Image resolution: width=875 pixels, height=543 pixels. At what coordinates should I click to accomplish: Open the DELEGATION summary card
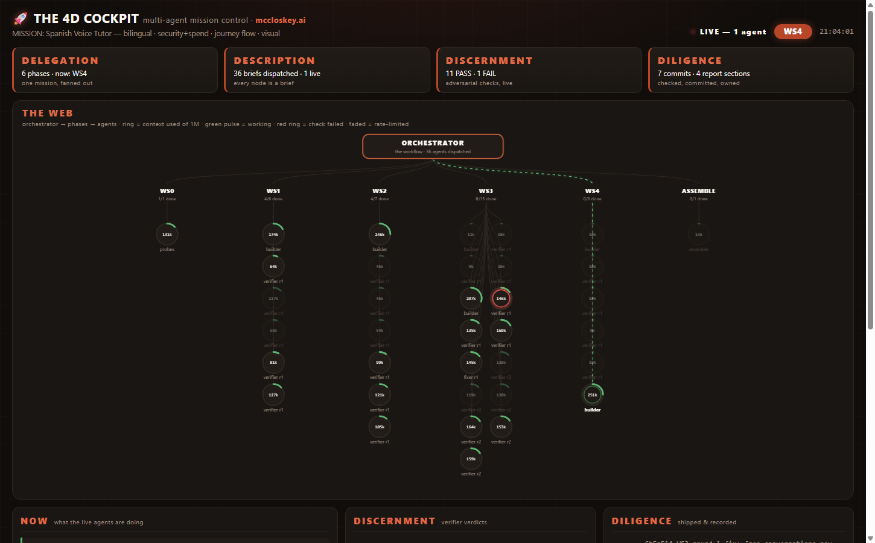pyautogui.click(x=115, y=70)
